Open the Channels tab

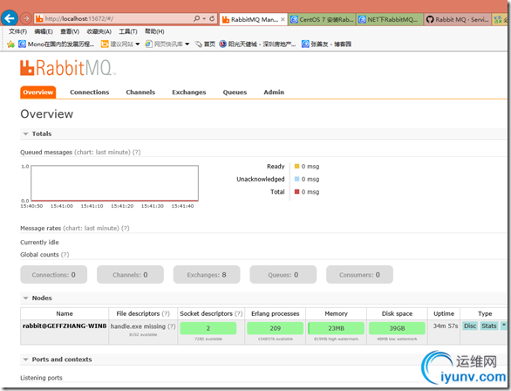click(x=140, y=93)
